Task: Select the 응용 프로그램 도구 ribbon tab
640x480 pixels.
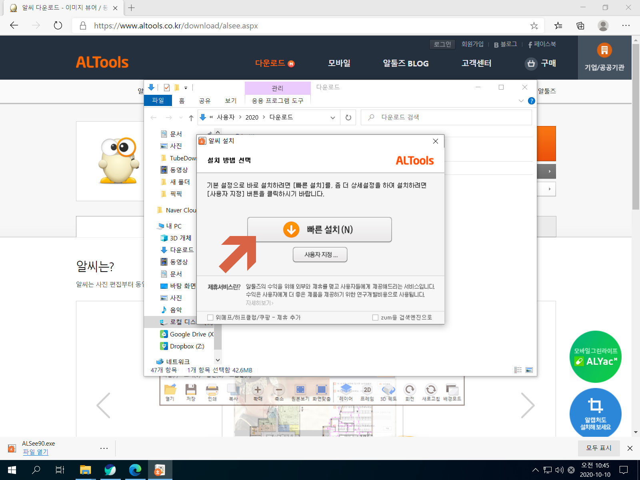Action: [x=278, y=100]
